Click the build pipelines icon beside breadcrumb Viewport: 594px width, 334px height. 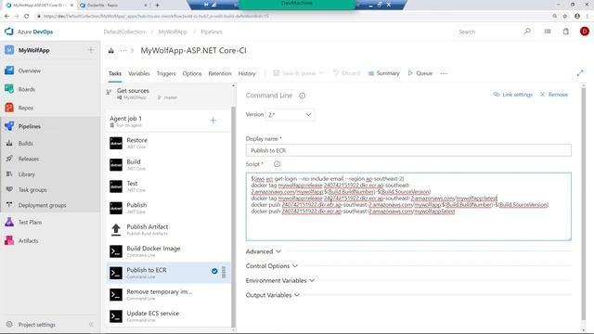click(x=111, y=50)
